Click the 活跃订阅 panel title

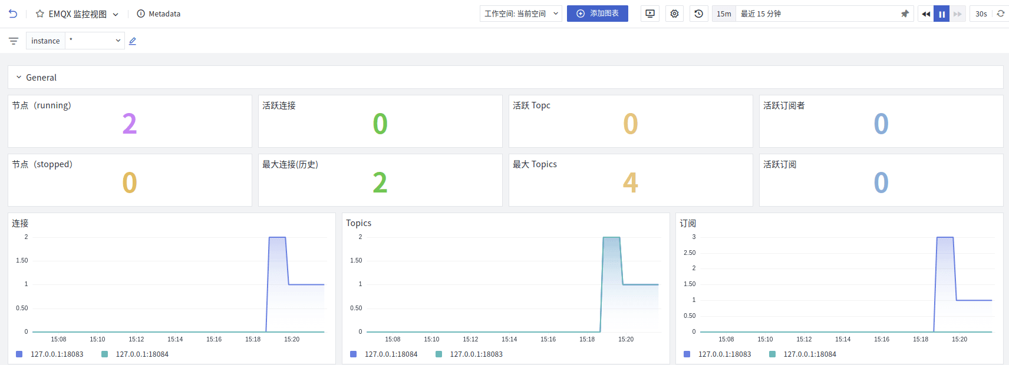(780, 164)
